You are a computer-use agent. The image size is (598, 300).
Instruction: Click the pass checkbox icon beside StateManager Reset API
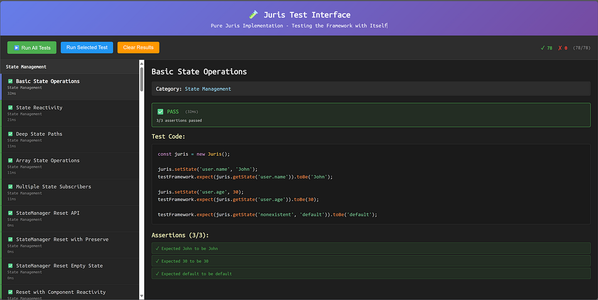pos(10,213)
